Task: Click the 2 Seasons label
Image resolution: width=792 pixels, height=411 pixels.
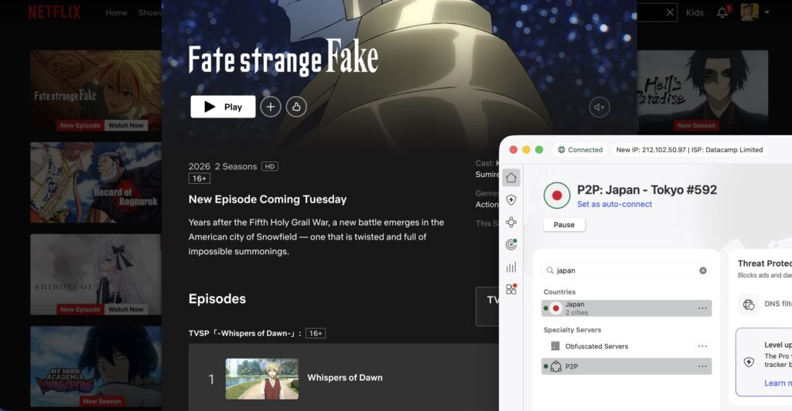Action: point(236,166)
